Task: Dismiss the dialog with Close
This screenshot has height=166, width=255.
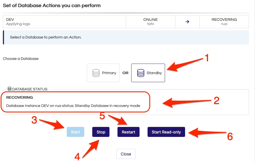Action: [126, 154]
